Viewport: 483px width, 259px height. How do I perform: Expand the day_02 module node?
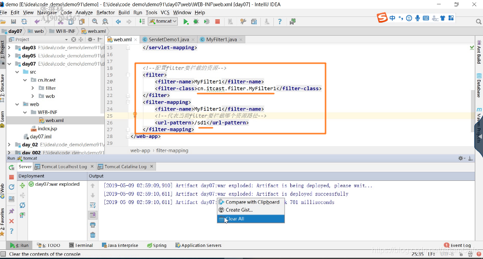(9, 145)
